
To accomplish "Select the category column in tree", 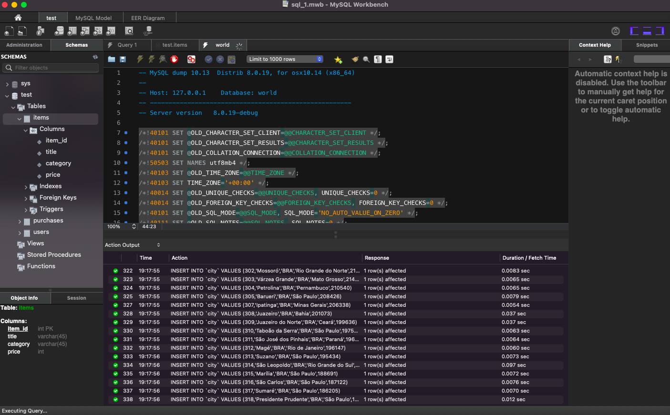I will click(x=58, y=163).
